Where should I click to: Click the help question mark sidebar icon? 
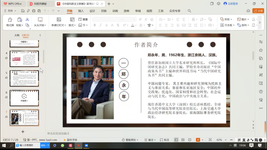(x=261, y=92)
